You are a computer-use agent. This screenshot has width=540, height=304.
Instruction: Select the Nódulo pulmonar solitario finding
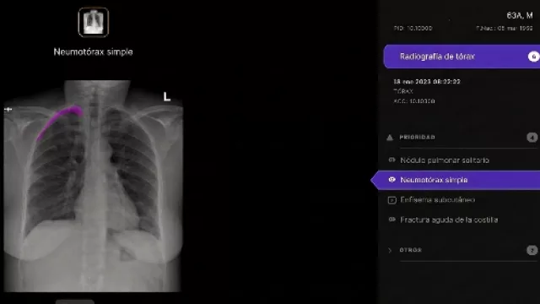445,160
